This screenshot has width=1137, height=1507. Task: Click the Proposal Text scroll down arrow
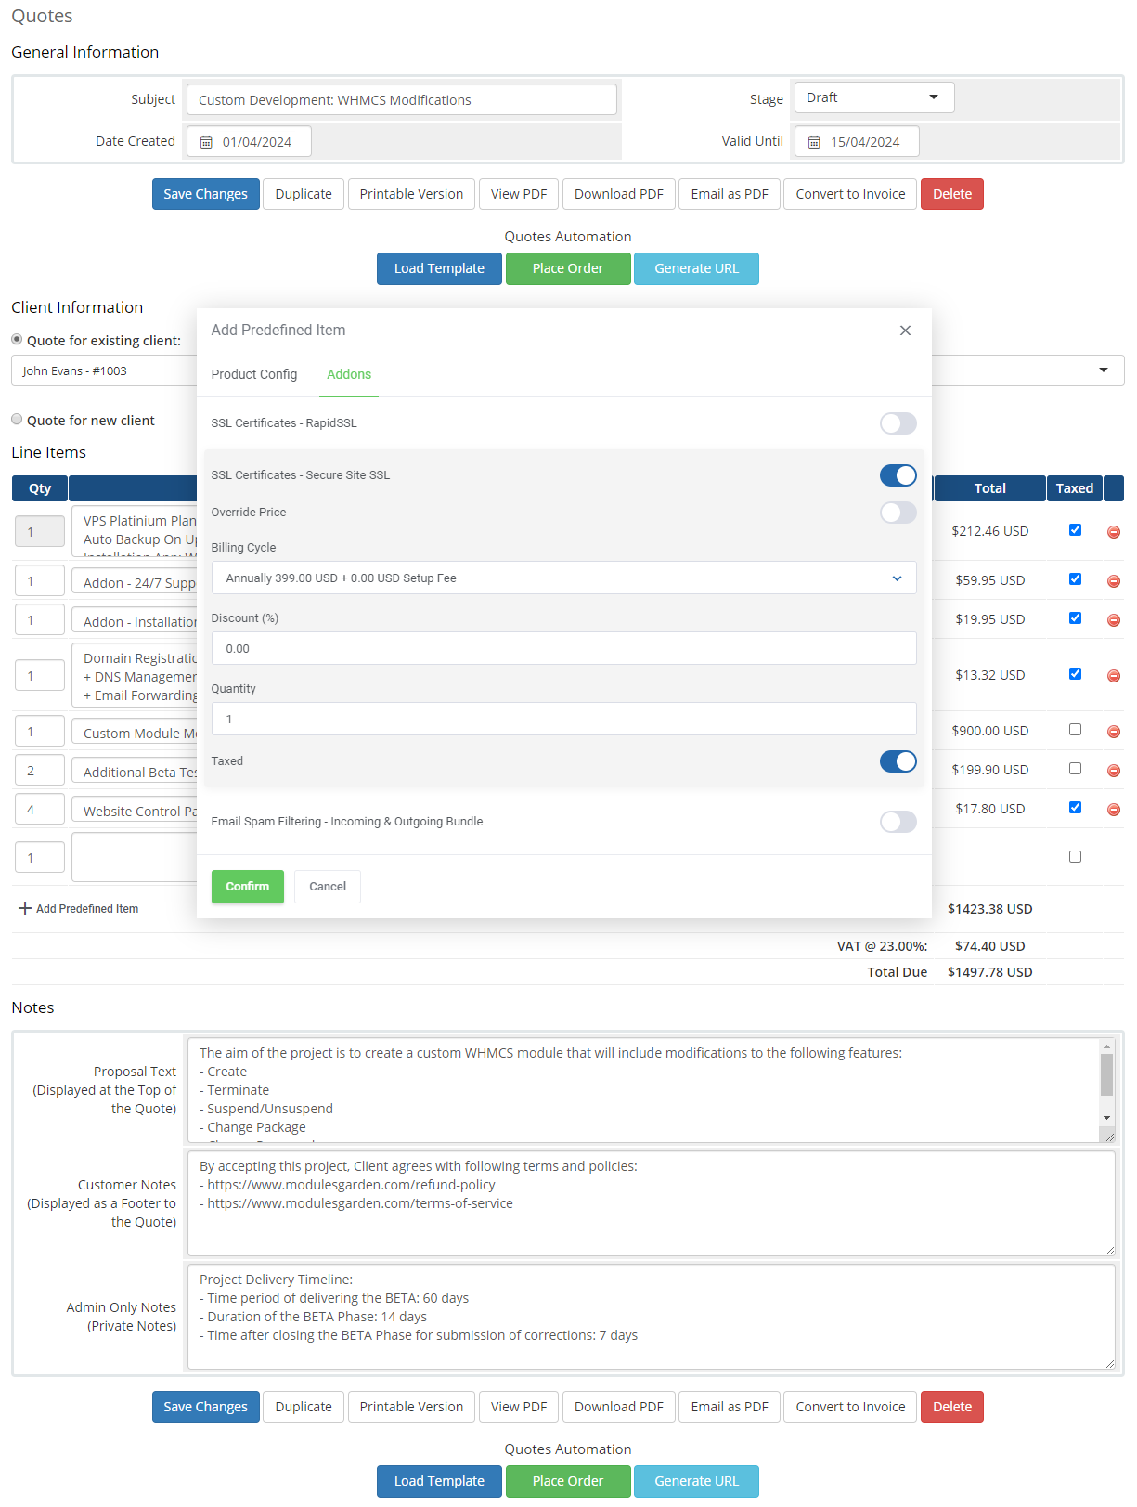[1106, 1118]
